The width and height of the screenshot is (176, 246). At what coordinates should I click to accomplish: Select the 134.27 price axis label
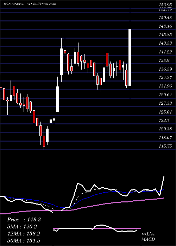coord(165,78)
